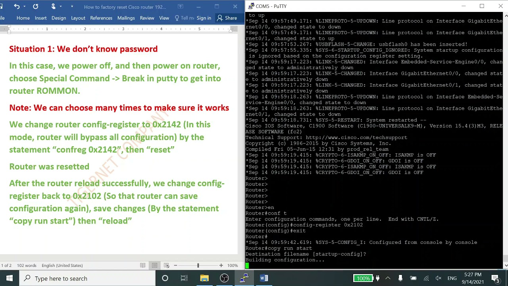
Task: Click the 'Type here to search' box
Action: point(87,278)
